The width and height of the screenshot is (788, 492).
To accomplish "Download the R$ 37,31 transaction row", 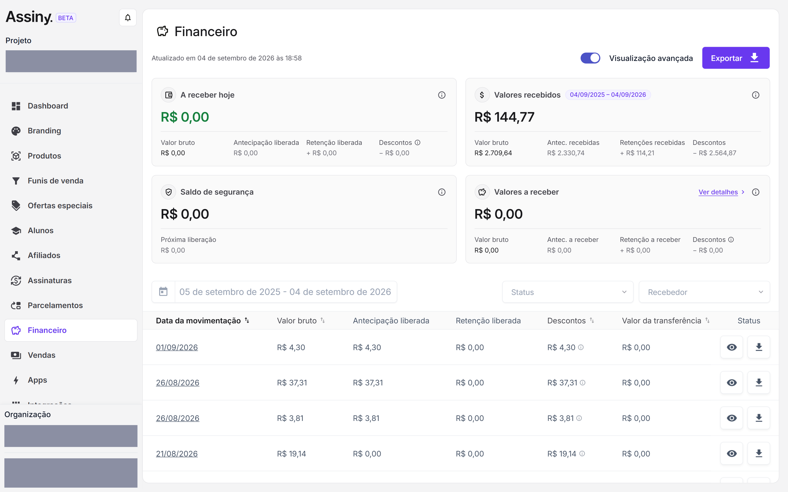I will (x=759, y=383).
